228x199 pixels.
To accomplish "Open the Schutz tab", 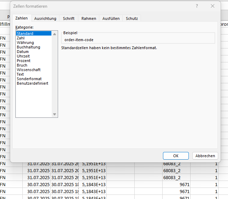I will coord(132,18).
